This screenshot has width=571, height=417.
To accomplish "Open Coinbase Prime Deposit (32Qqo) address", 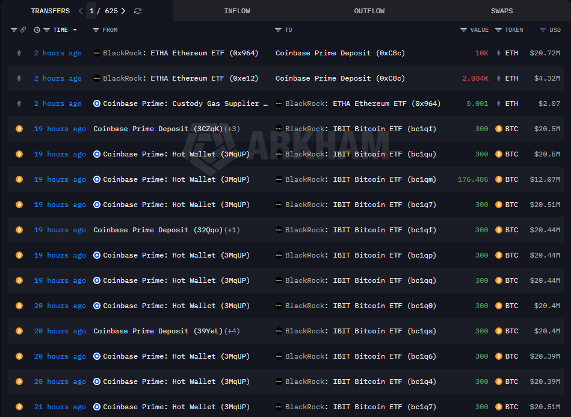I will (x=158, y=230).
